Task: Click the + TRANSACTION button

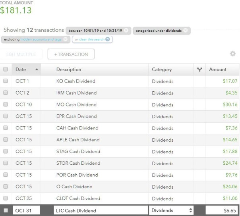Action: pos(71,54)
